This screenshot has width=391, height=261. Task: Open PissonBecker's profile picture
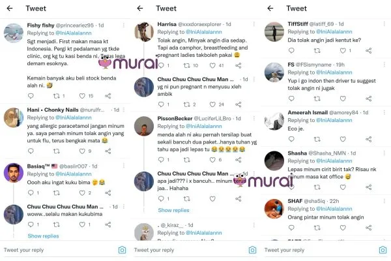tap(144, 126)
